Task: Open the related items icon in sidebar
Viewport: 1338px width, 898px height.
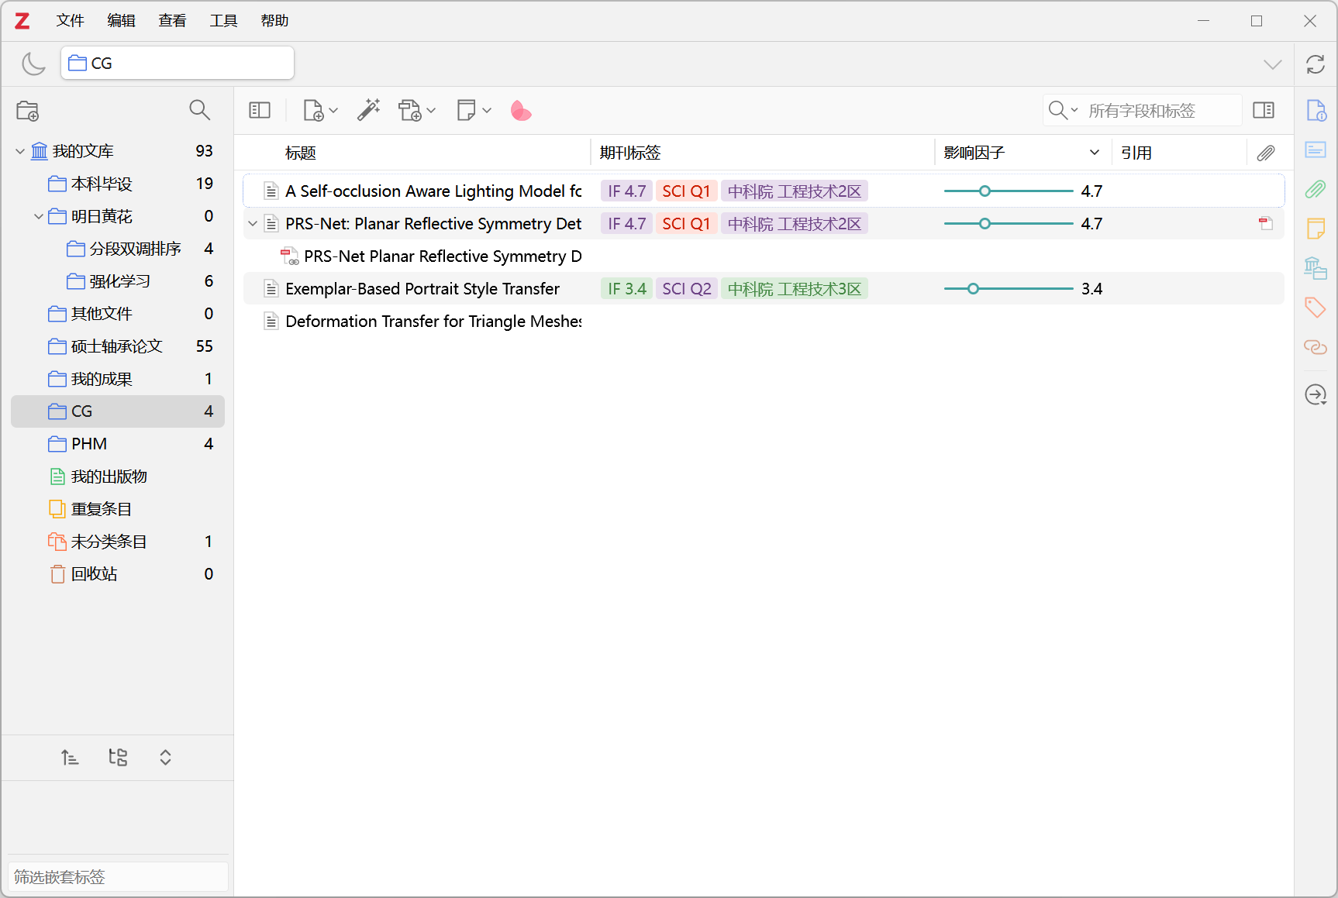Action: pos(1315,347)
